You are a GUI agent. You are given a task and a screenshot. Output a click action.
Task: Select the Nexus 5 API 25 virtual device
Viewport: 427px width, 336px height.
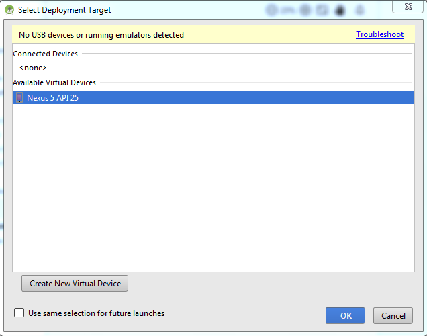coord(213,97)
